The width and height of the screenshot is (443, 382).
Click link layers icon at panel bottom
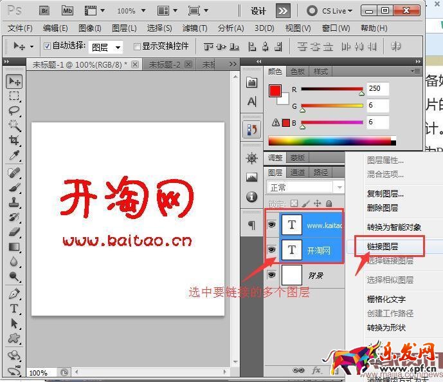click(x=298, y=370)
